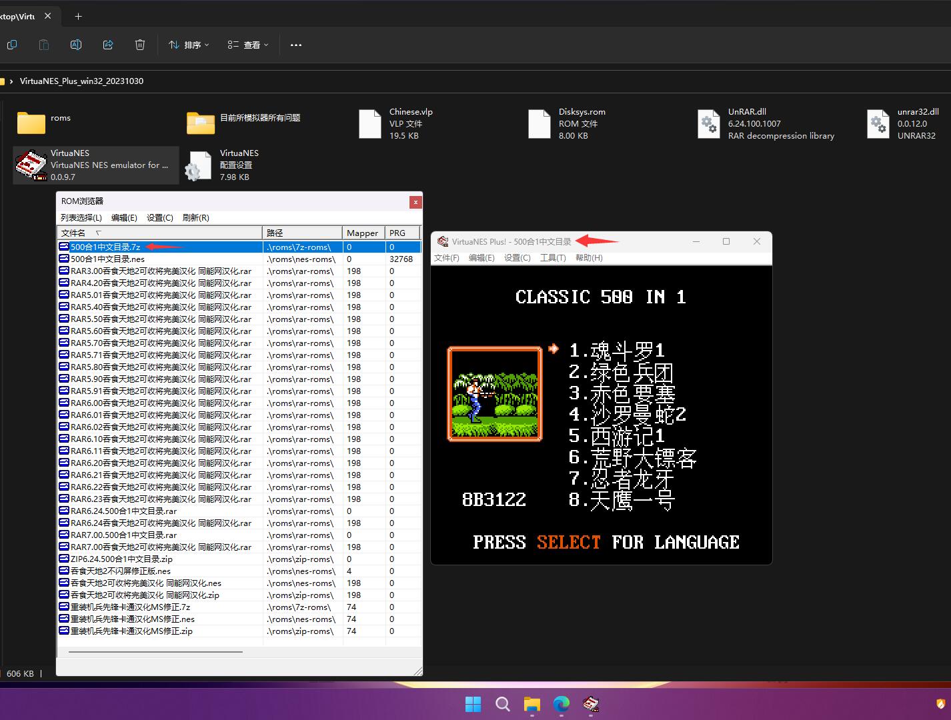Screen dimensions: 951x720
Task: Maximize the VirtuaNES Plus window
Action: point(726,241)
